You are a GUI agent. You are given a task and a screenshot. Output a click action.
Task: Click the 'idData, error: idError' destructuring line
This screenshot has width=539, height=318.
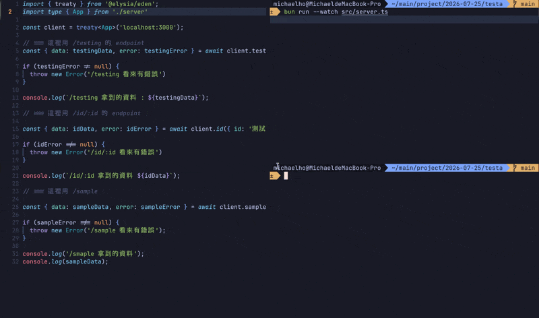(144, 129)
